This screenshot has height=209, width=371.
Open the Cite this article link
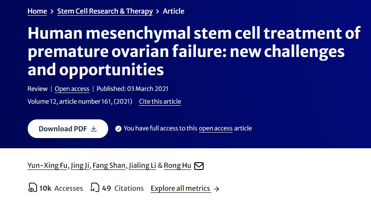coord(160,102)
